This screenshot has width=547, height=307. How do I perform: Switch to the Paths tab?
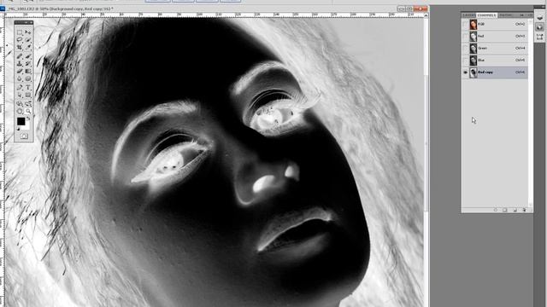pyautogui.click(x=505, y=15)
